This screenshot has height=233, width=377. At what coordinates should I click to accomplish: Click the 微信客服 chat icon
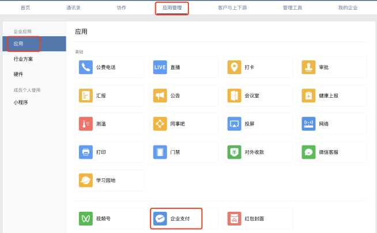[308, 152]
